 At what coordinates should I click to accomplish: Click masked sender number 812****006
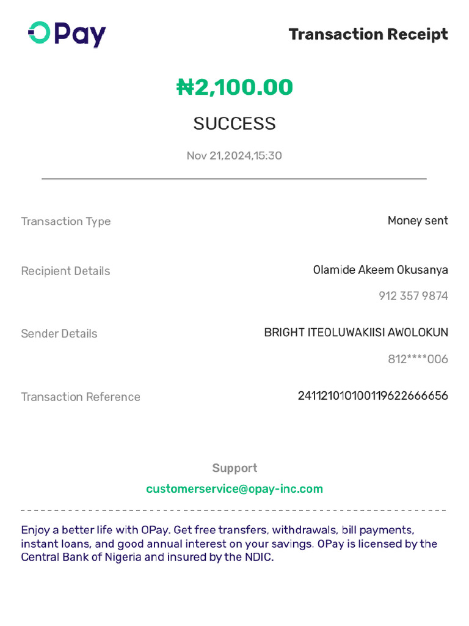pyautogui.click(x=418, y=359)
